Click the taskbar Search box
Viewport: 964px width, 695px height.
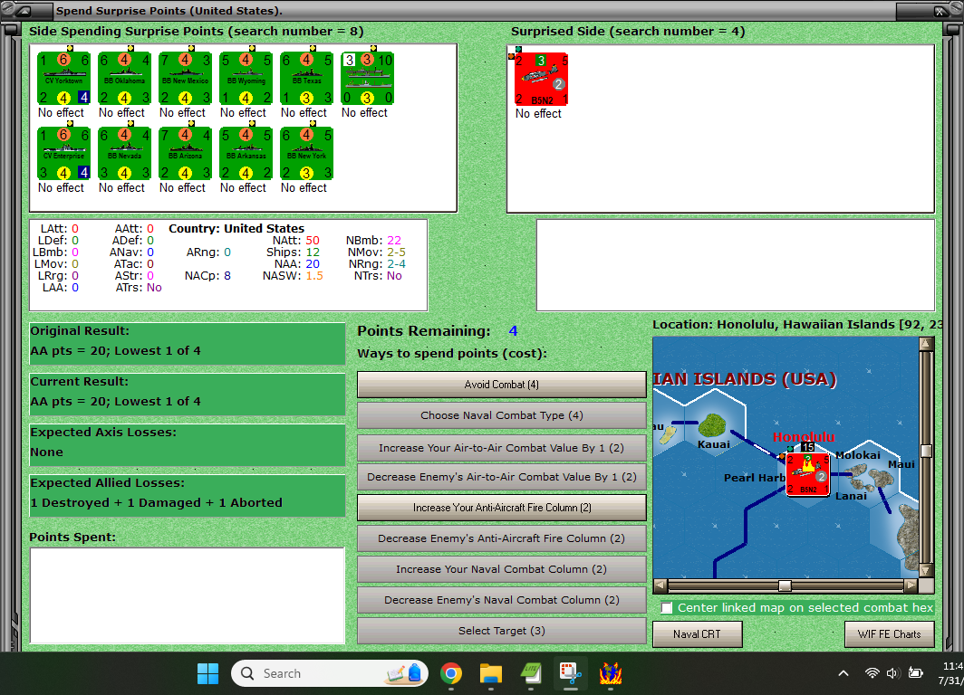(330, 673)
